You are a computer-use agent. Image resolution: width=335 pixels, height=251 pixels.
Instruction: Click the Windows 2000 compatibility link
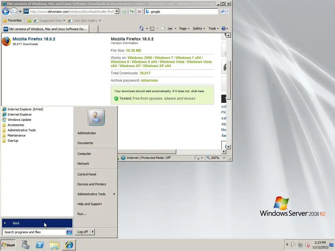pos(140,58)
